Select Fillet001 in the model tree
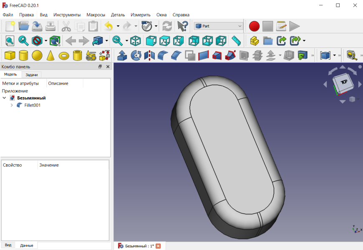The height and width of the screenshot is (250, 363). [x=33, y=105]
